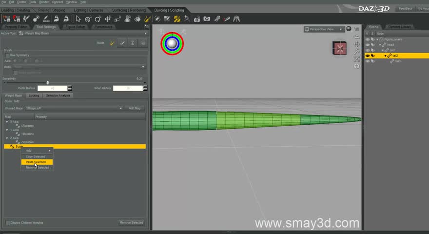Activate the Rotate tool in toolbar
This screenshot has width=429, height=234.
pos(98,19)
